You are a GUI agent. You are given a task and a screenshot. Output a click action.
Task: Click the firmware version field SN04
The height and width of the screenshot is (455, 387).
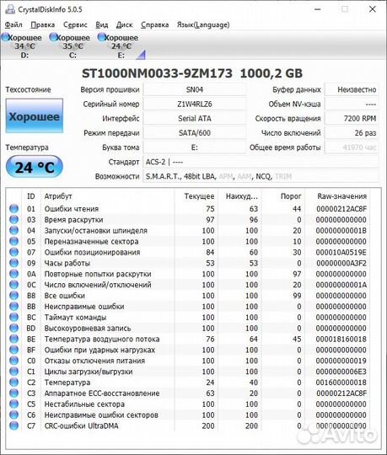point(195,89)
